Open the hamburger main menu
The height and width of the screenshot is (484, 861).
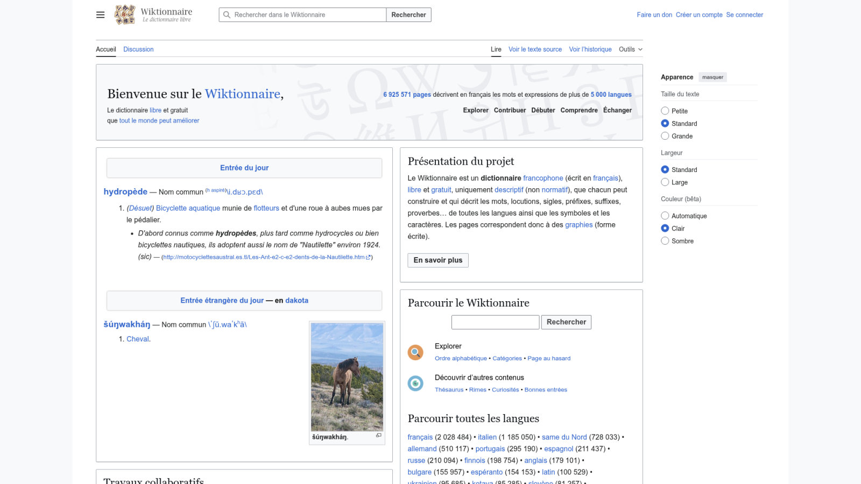point(100,15)
